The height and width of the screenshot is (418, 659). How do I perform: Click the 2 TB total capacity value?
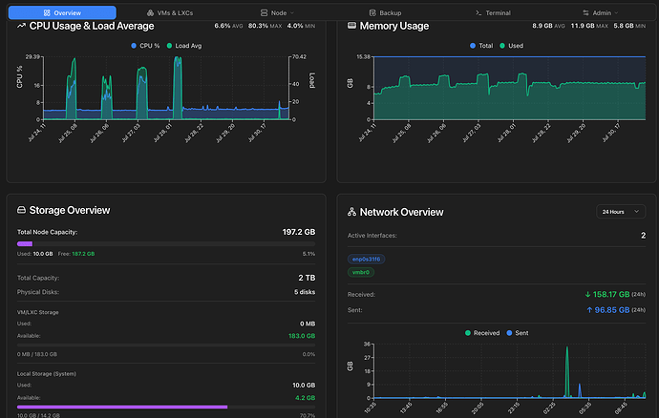click(307, 278)
